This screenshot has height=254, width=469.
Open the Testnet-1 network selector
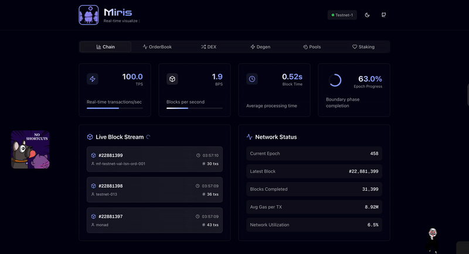pyautogui.click(x=342, y=15)
